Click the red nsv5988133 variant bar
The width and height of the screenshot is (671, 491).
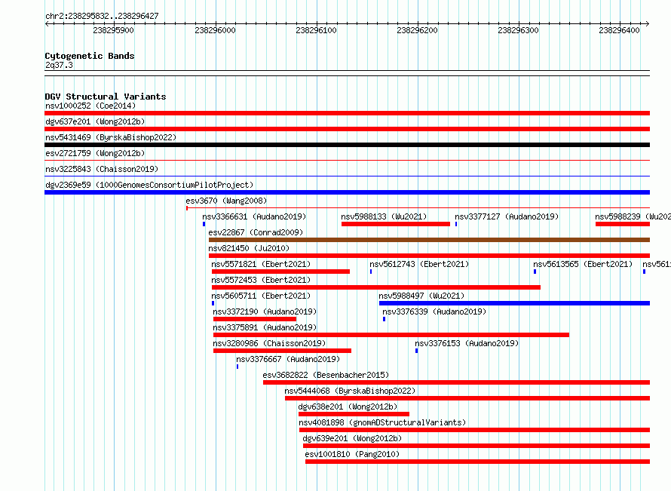tap(396, 224)
